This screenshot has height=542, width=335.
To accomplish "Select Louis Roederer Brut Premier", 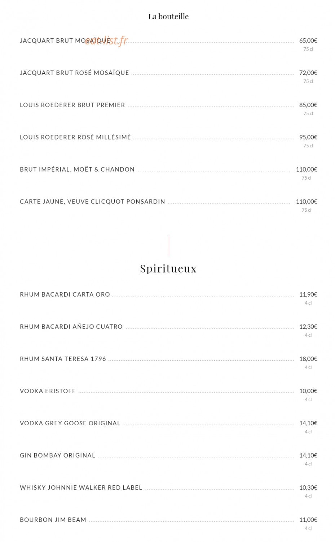I will (72, 105).
